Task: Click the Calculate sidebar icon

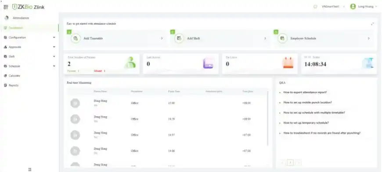Action: click(5, 75)
